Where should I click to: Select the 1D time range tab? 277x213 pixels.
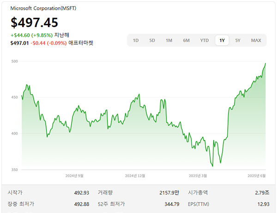pos(136,40)
